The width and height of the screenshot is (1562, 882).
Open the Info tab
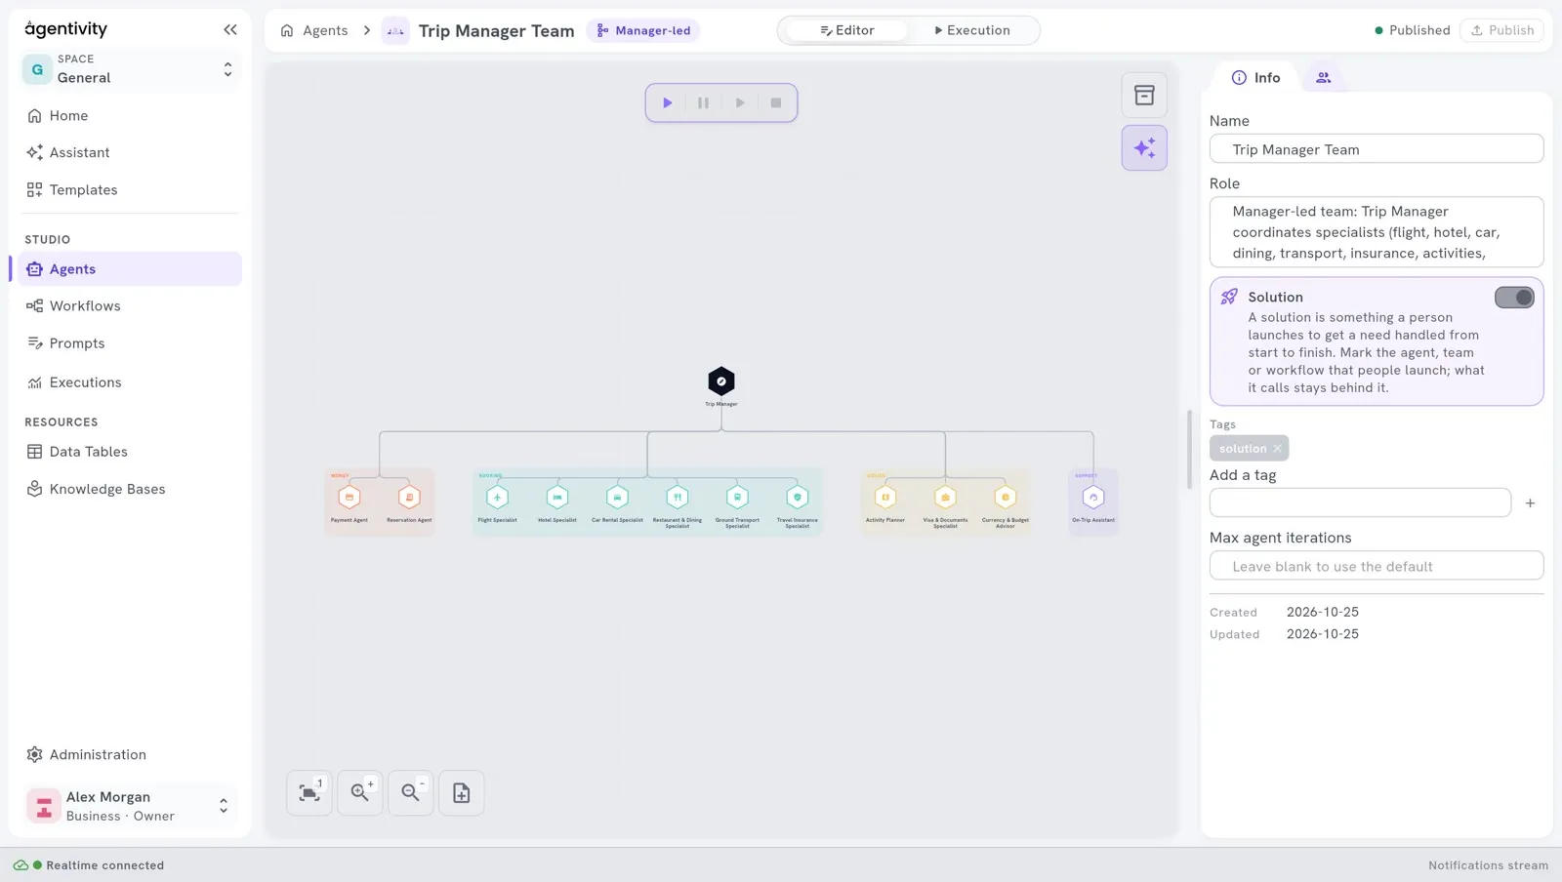pos(1255,78)
